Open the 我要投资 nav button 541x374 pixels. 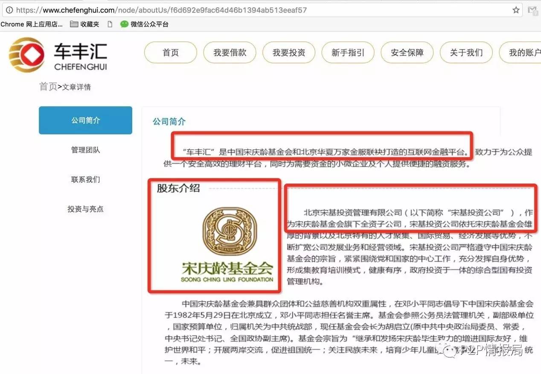(289, 53)
